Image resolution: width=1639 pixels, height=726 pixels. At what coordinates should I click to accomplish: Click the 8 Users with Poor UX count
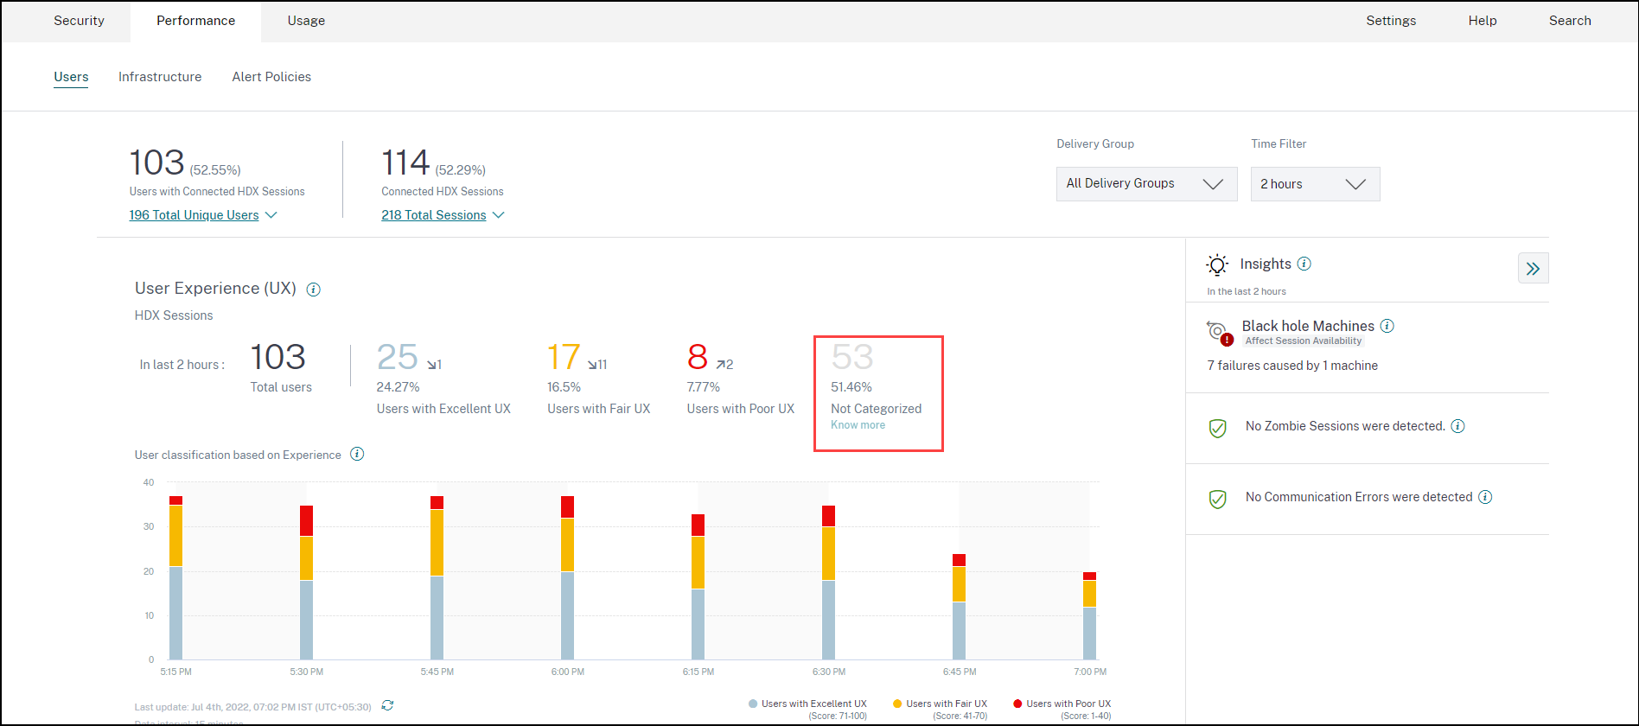click(697, 357)
